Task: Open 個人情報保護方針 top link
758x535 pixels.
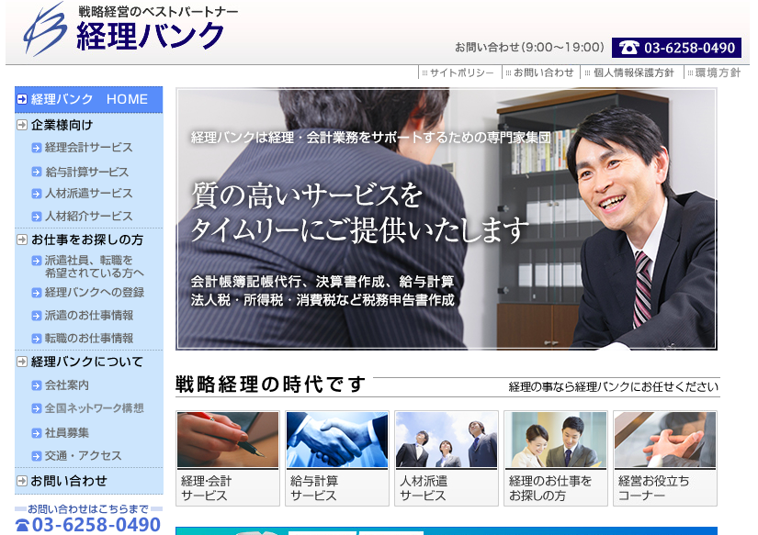Action: pos(633,73)
